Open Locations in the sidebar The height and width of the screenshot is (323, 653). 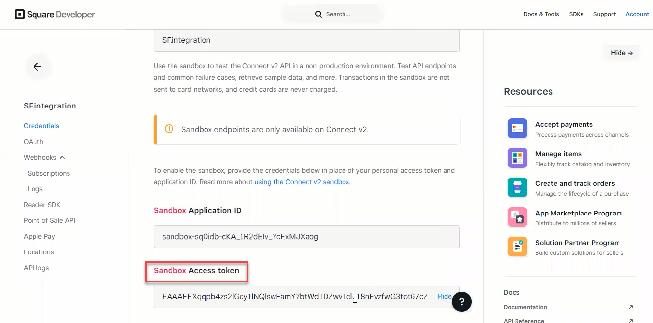39,252
